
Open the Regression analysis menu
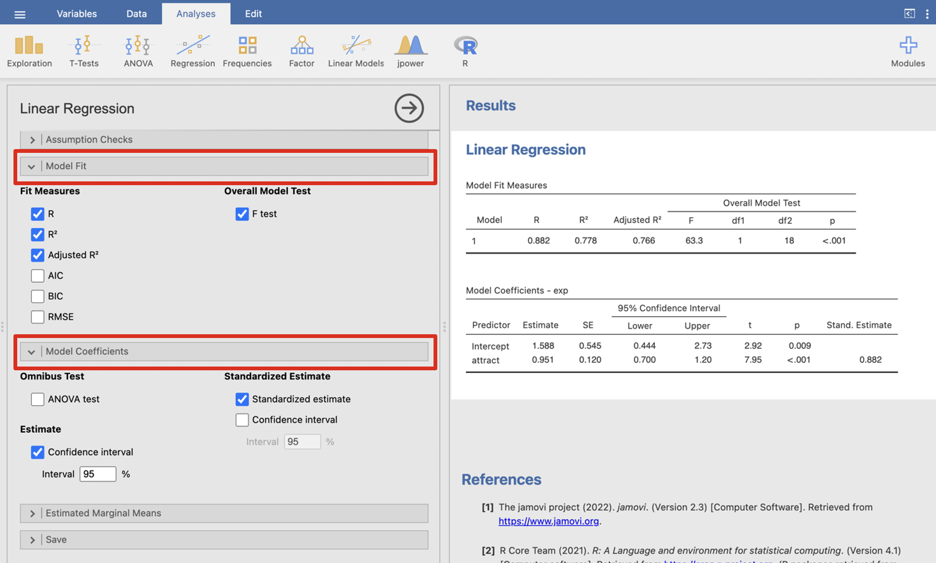click(192, 52)
